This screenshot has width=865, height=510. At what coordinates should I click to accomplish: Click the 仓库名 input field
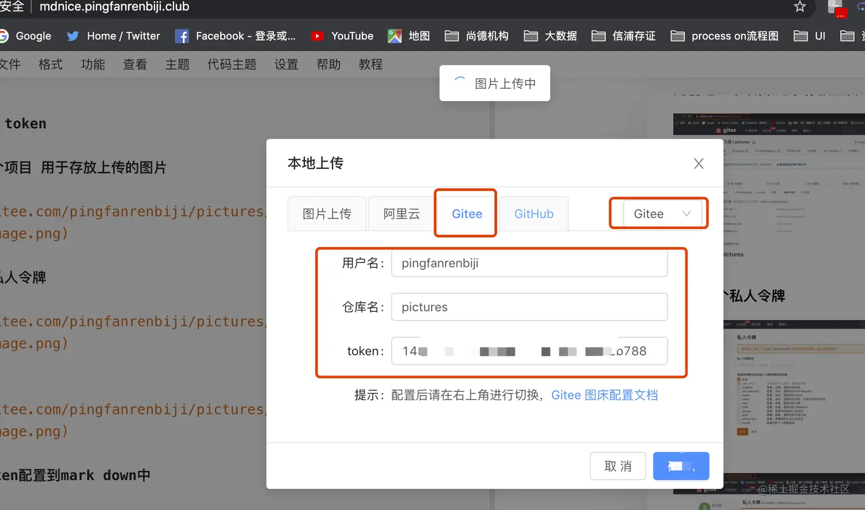click(529, 307)
